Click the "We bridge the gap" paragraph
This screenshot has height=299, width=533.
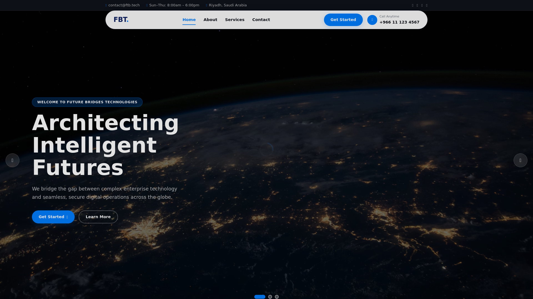pos(105,193)
